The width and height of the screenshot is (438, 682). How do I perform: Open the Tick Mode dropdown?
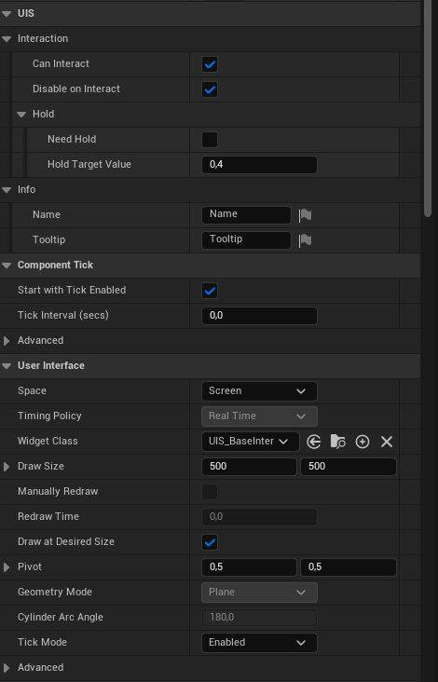click(x=259, y=643)
